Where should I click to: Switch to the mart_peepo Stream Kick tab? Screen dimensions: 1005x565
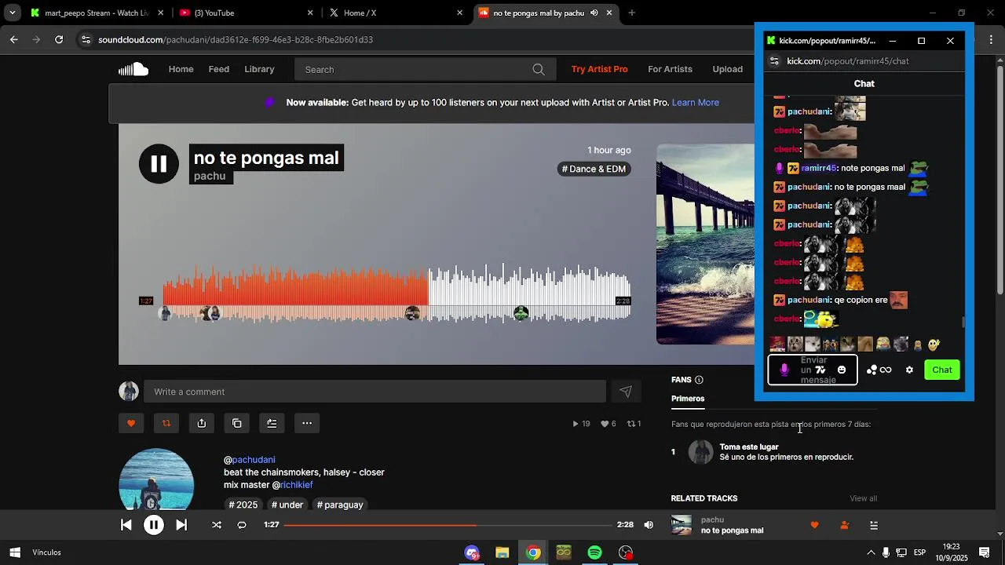96,13
